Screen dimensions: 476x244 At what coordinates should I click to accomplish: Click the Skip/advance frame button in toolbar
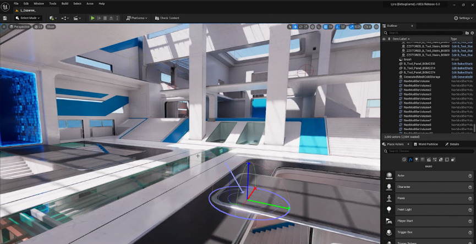click(x=99, y=18)
